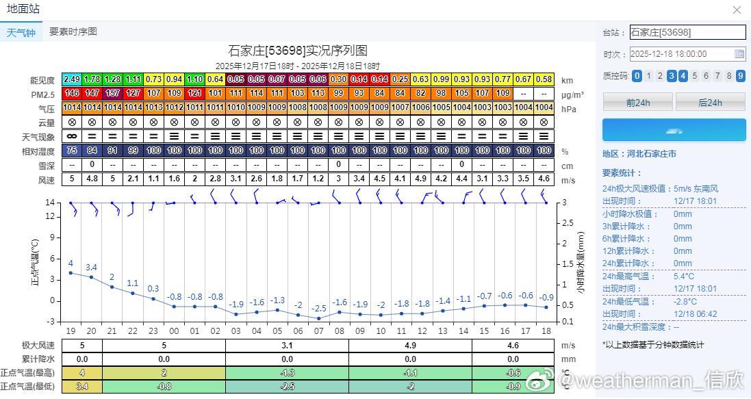Image resolution: width=751 pixels, height=399 pixels.
Task: Click 正点气温(最高) summary cell -1.1
Action: tap(410, 373)
